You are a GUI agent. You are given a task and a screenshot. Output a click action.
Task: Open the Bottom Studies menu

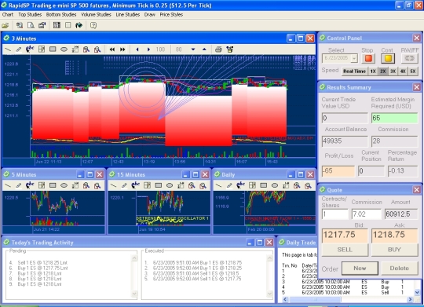tap(61, 15)
